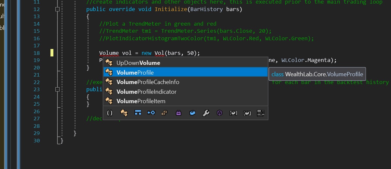Click commented TrendMeter tm1 declaration line

click(185, 31)
